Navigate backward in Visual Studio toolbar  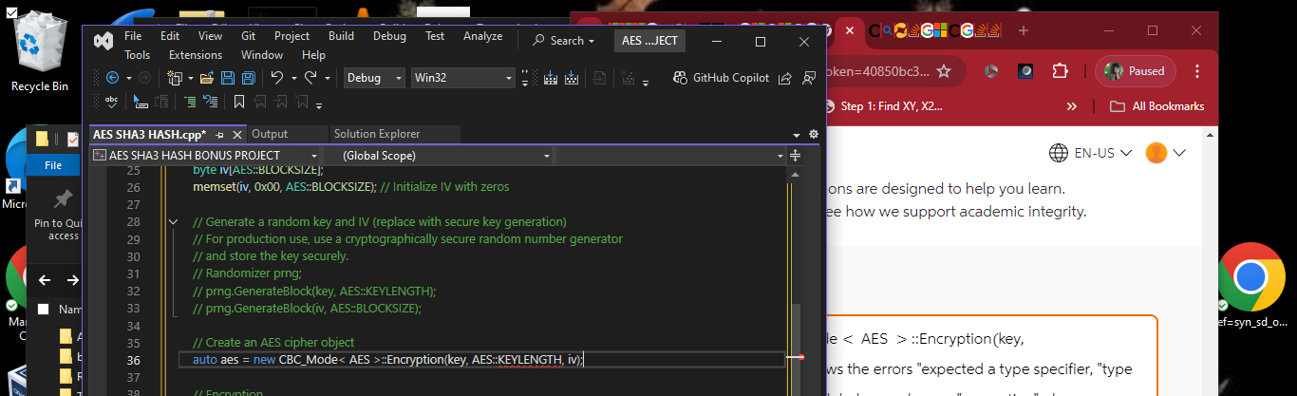(112, 78)
